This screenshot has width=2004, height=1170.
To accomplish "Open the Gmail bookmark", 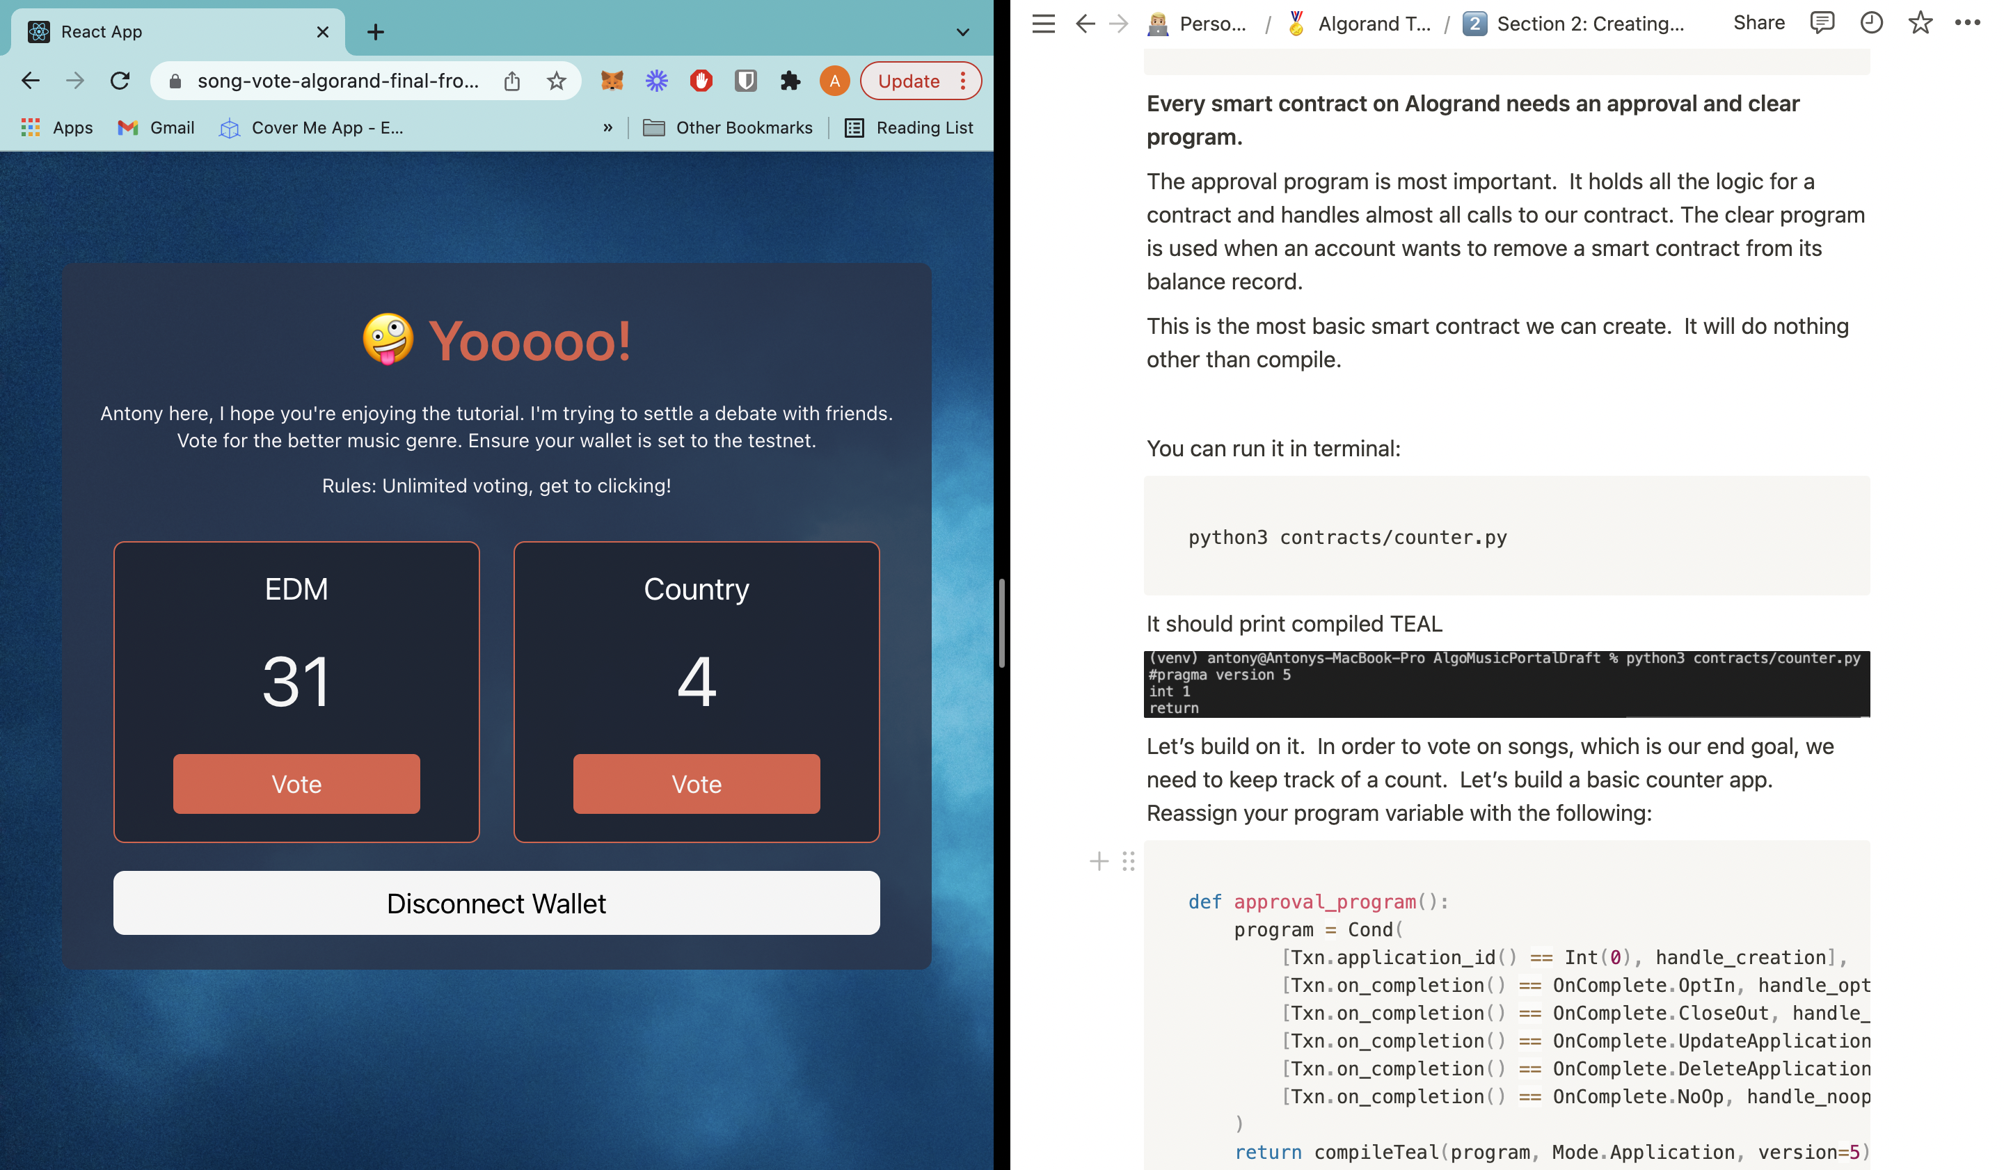I will 156,128.
